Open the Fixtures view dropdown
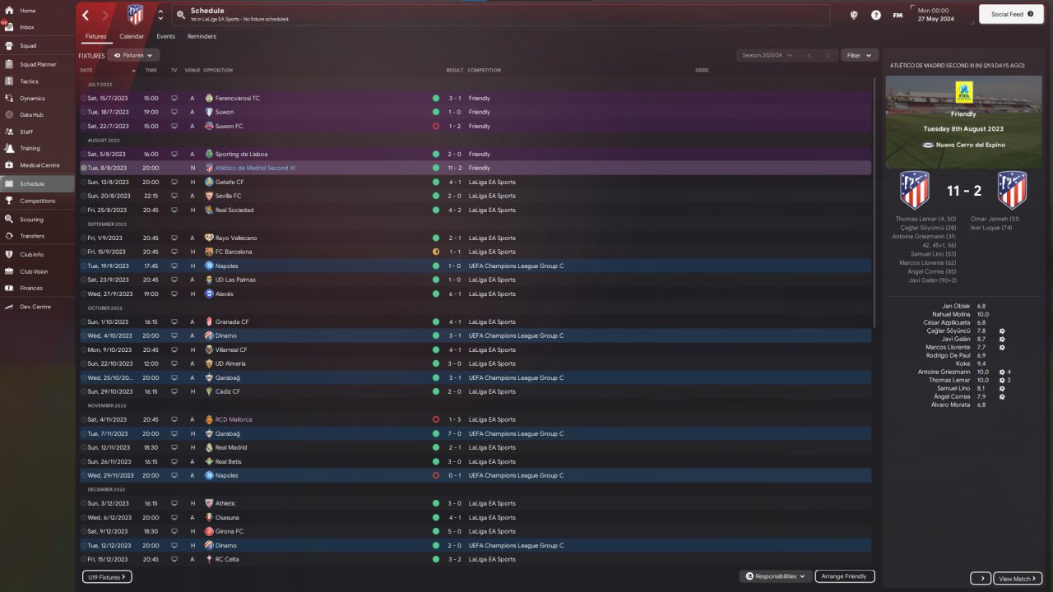Image resolution: width=1053 pixels, height=592 pixels. tap(133, 55)
